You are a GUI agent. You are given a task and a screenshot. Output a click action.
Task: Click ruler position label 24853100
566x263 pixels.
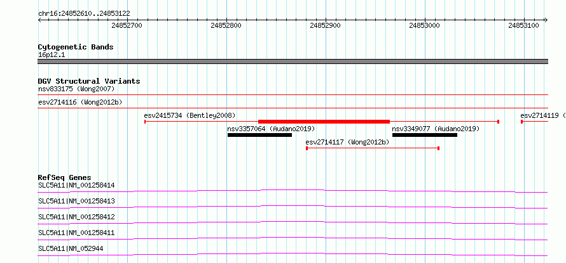[x=524, y=25]
